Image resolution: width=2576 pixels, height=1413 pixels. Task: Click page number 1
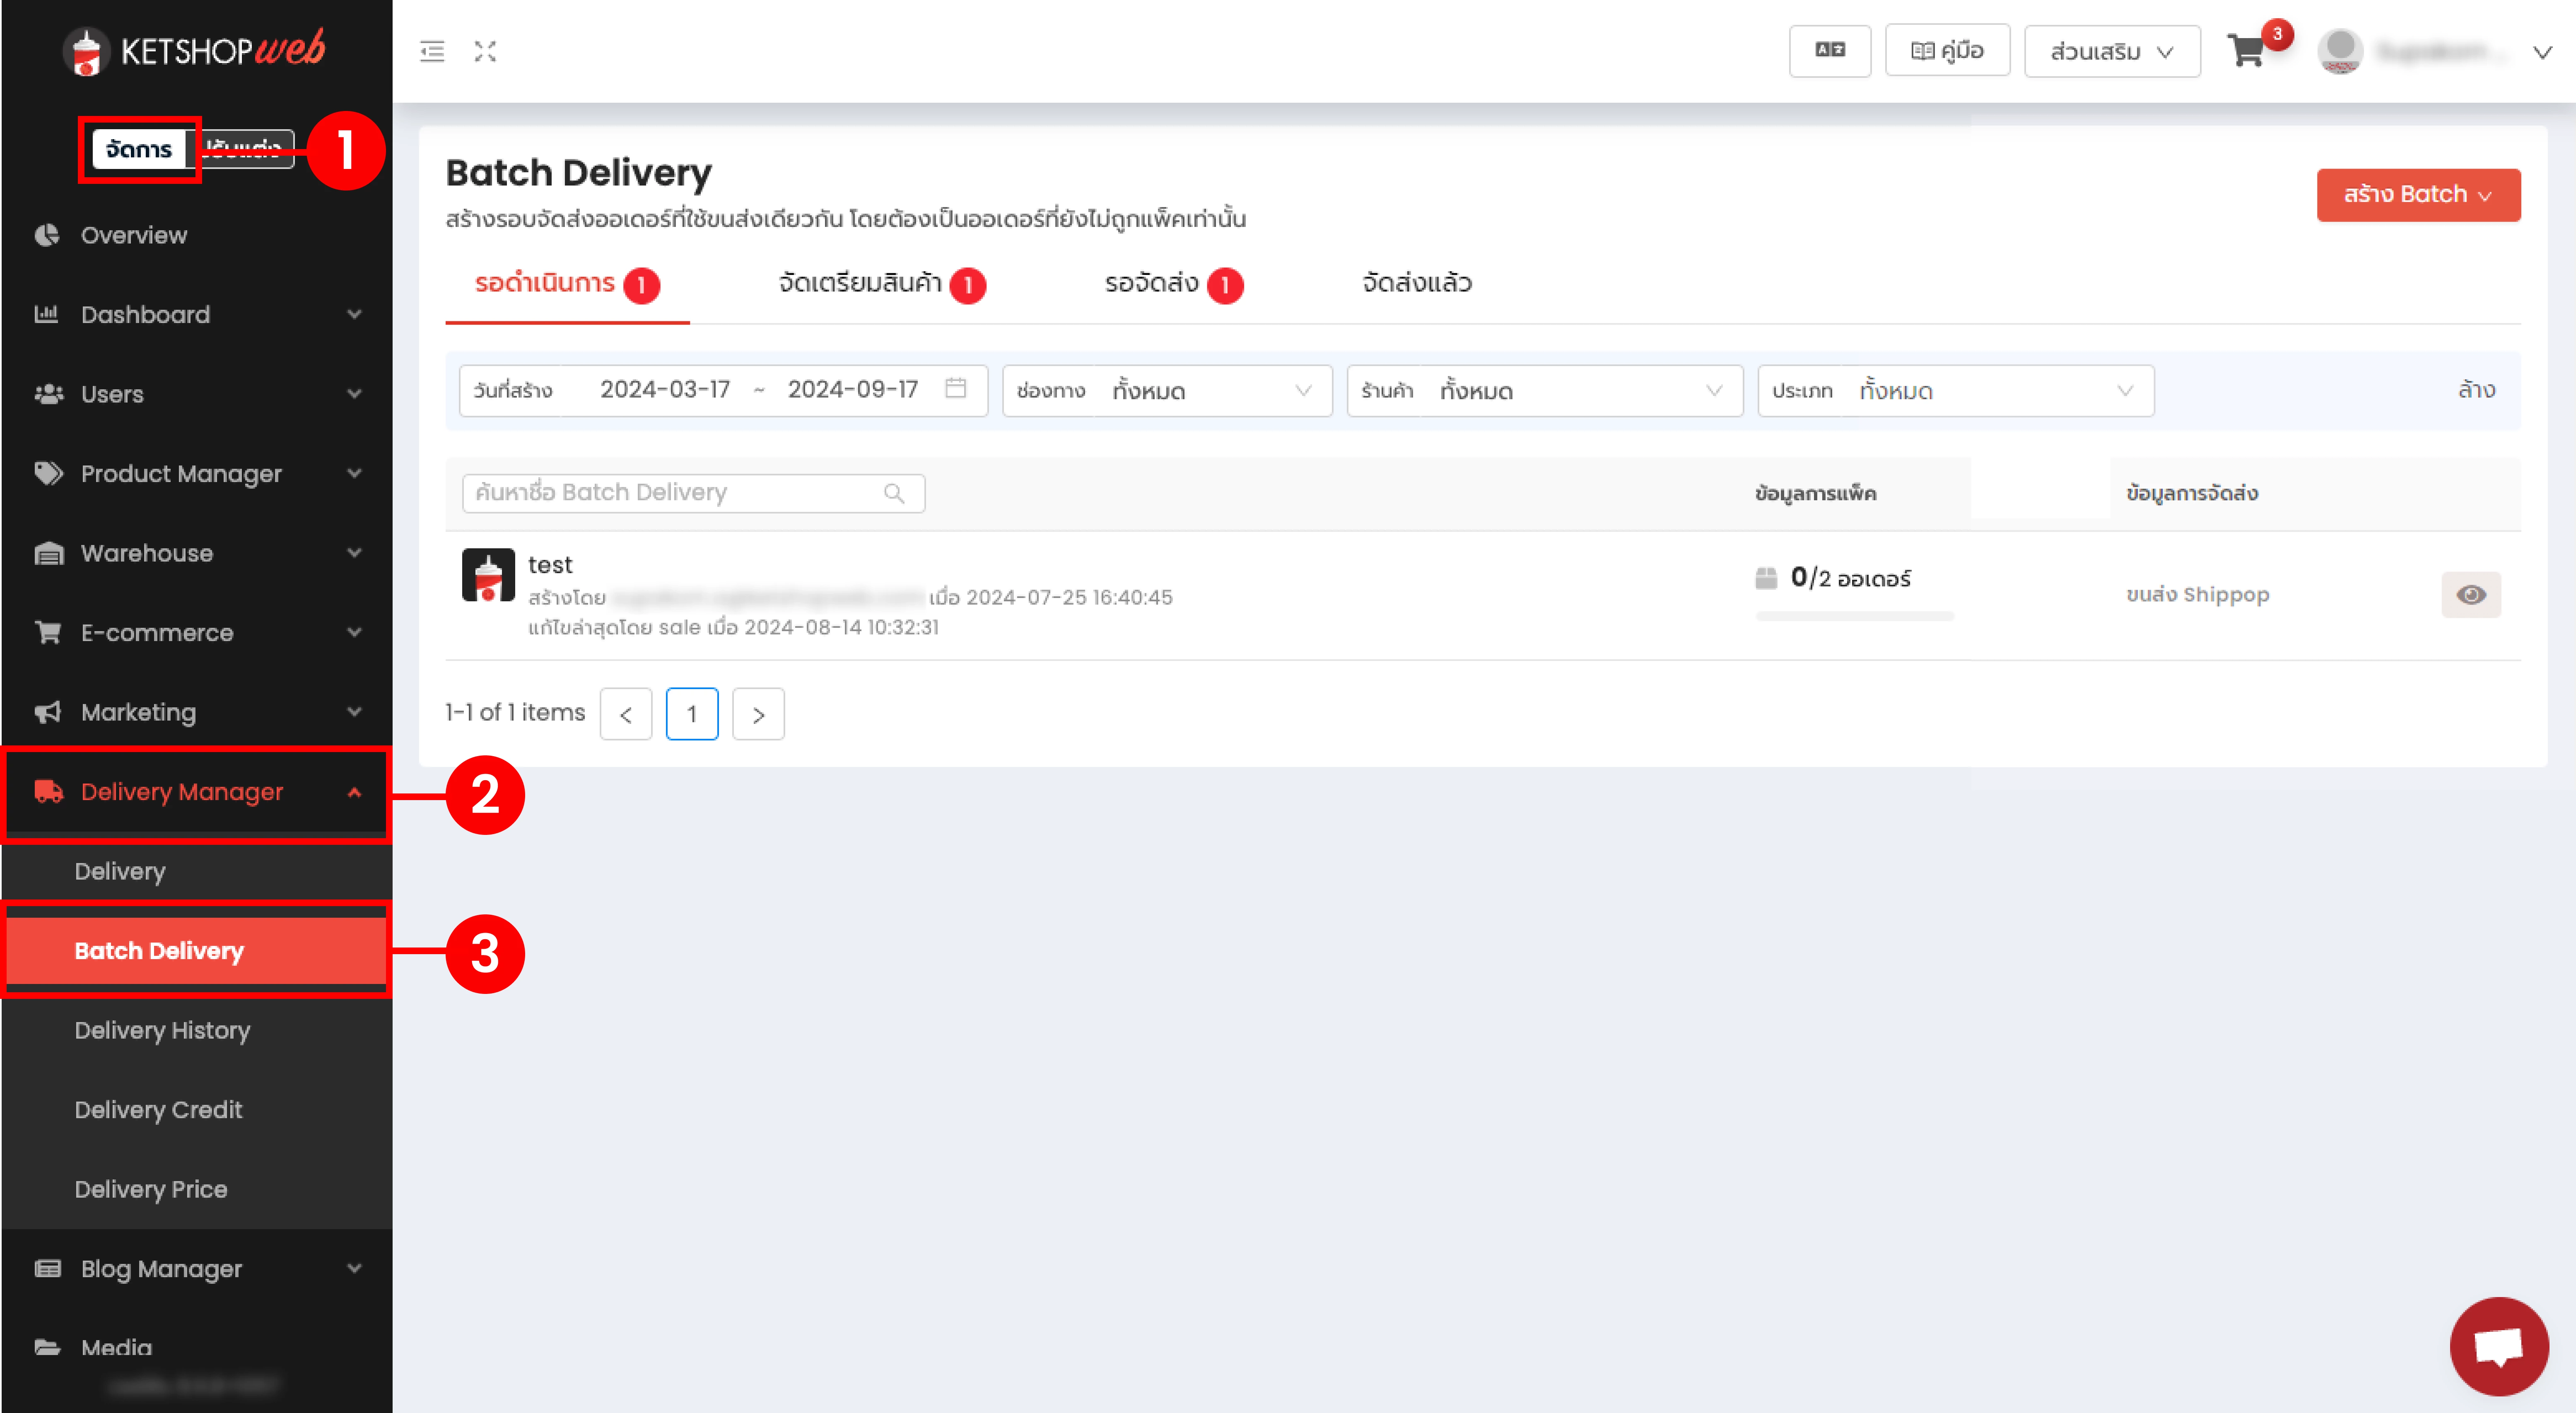[692, 714]
